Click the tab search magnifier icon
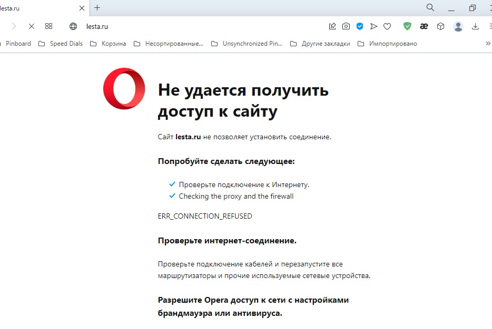492x329 pixels. 430,7
